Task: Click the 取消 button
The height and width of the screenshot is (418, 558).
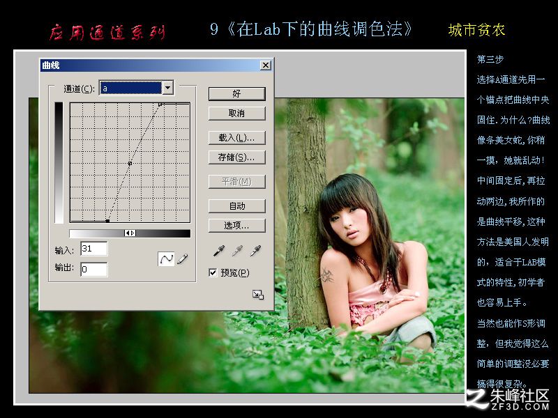Action: point(236,114)
